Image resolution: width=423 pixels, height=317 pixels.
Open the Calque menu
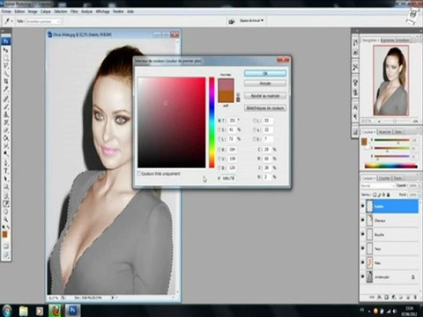[x=46, y=11]
